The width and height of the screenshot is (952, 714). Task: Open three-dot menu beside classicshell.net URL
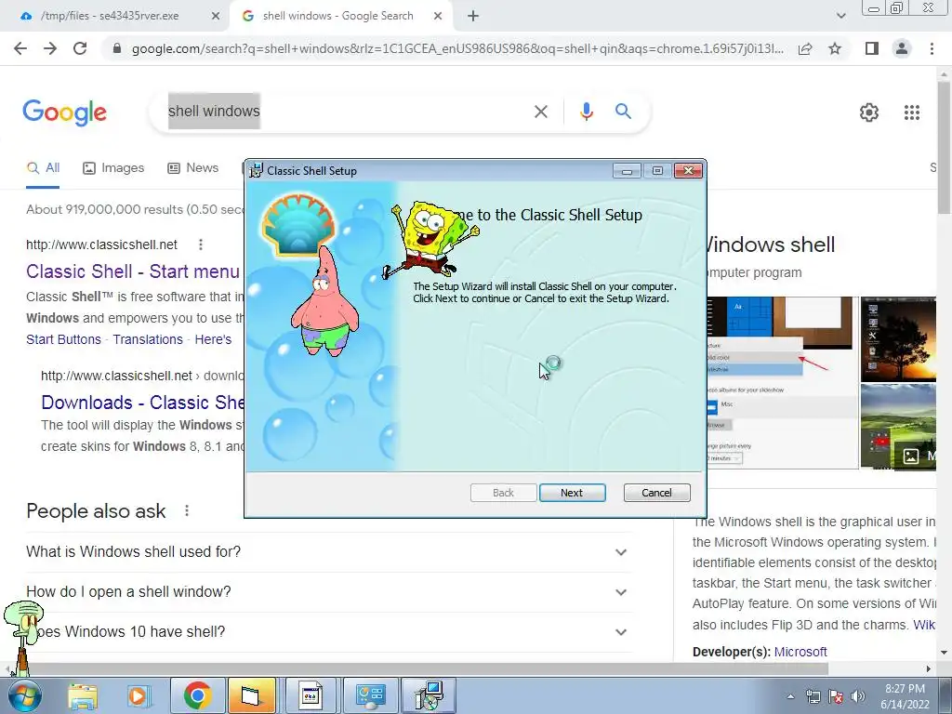point(201,245)
